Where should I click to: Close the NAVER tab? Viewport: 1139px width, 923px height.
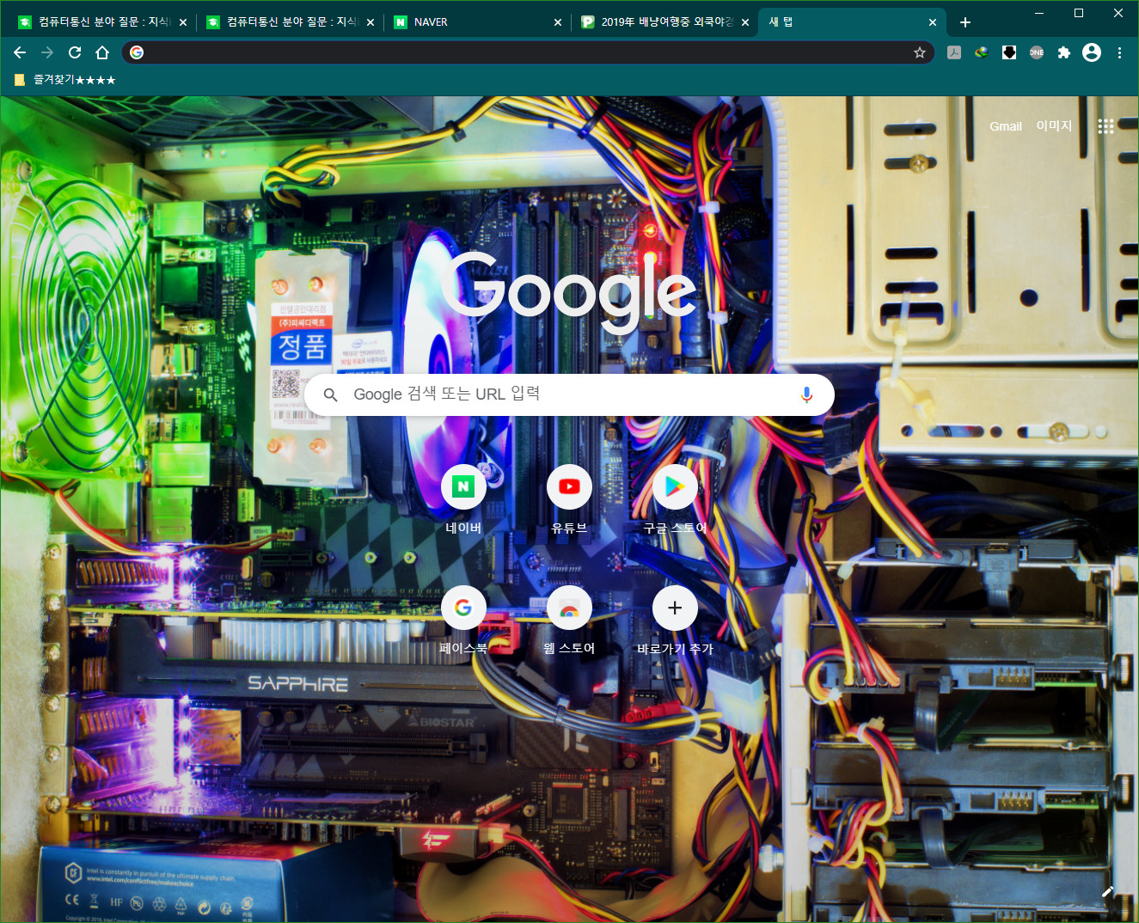[x=558, y=22]
